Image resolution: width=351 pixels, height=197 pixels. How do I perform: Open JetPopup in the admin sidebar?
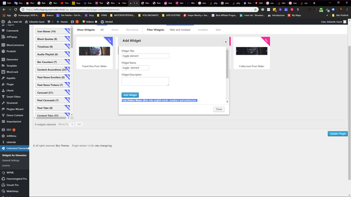pos(12,37)
